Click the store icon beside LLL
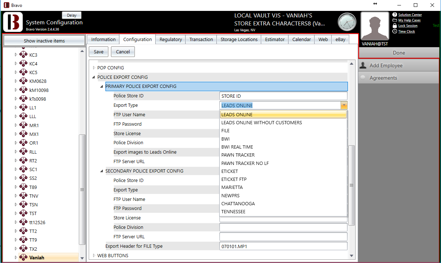This screenshot has height=263, width=441. [24, 116]
